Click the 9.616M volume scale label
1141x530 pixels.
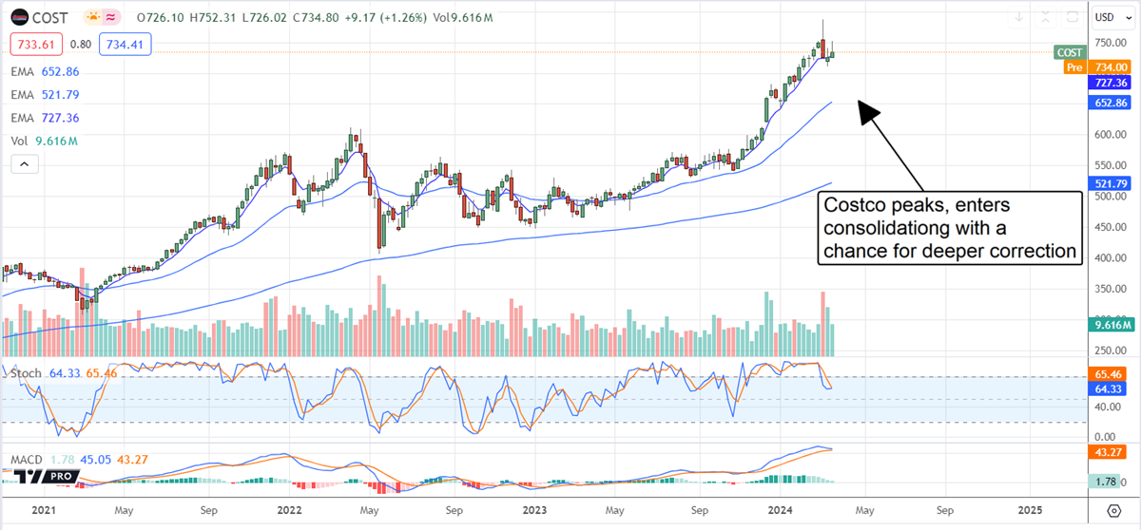tap(1111, 326)
